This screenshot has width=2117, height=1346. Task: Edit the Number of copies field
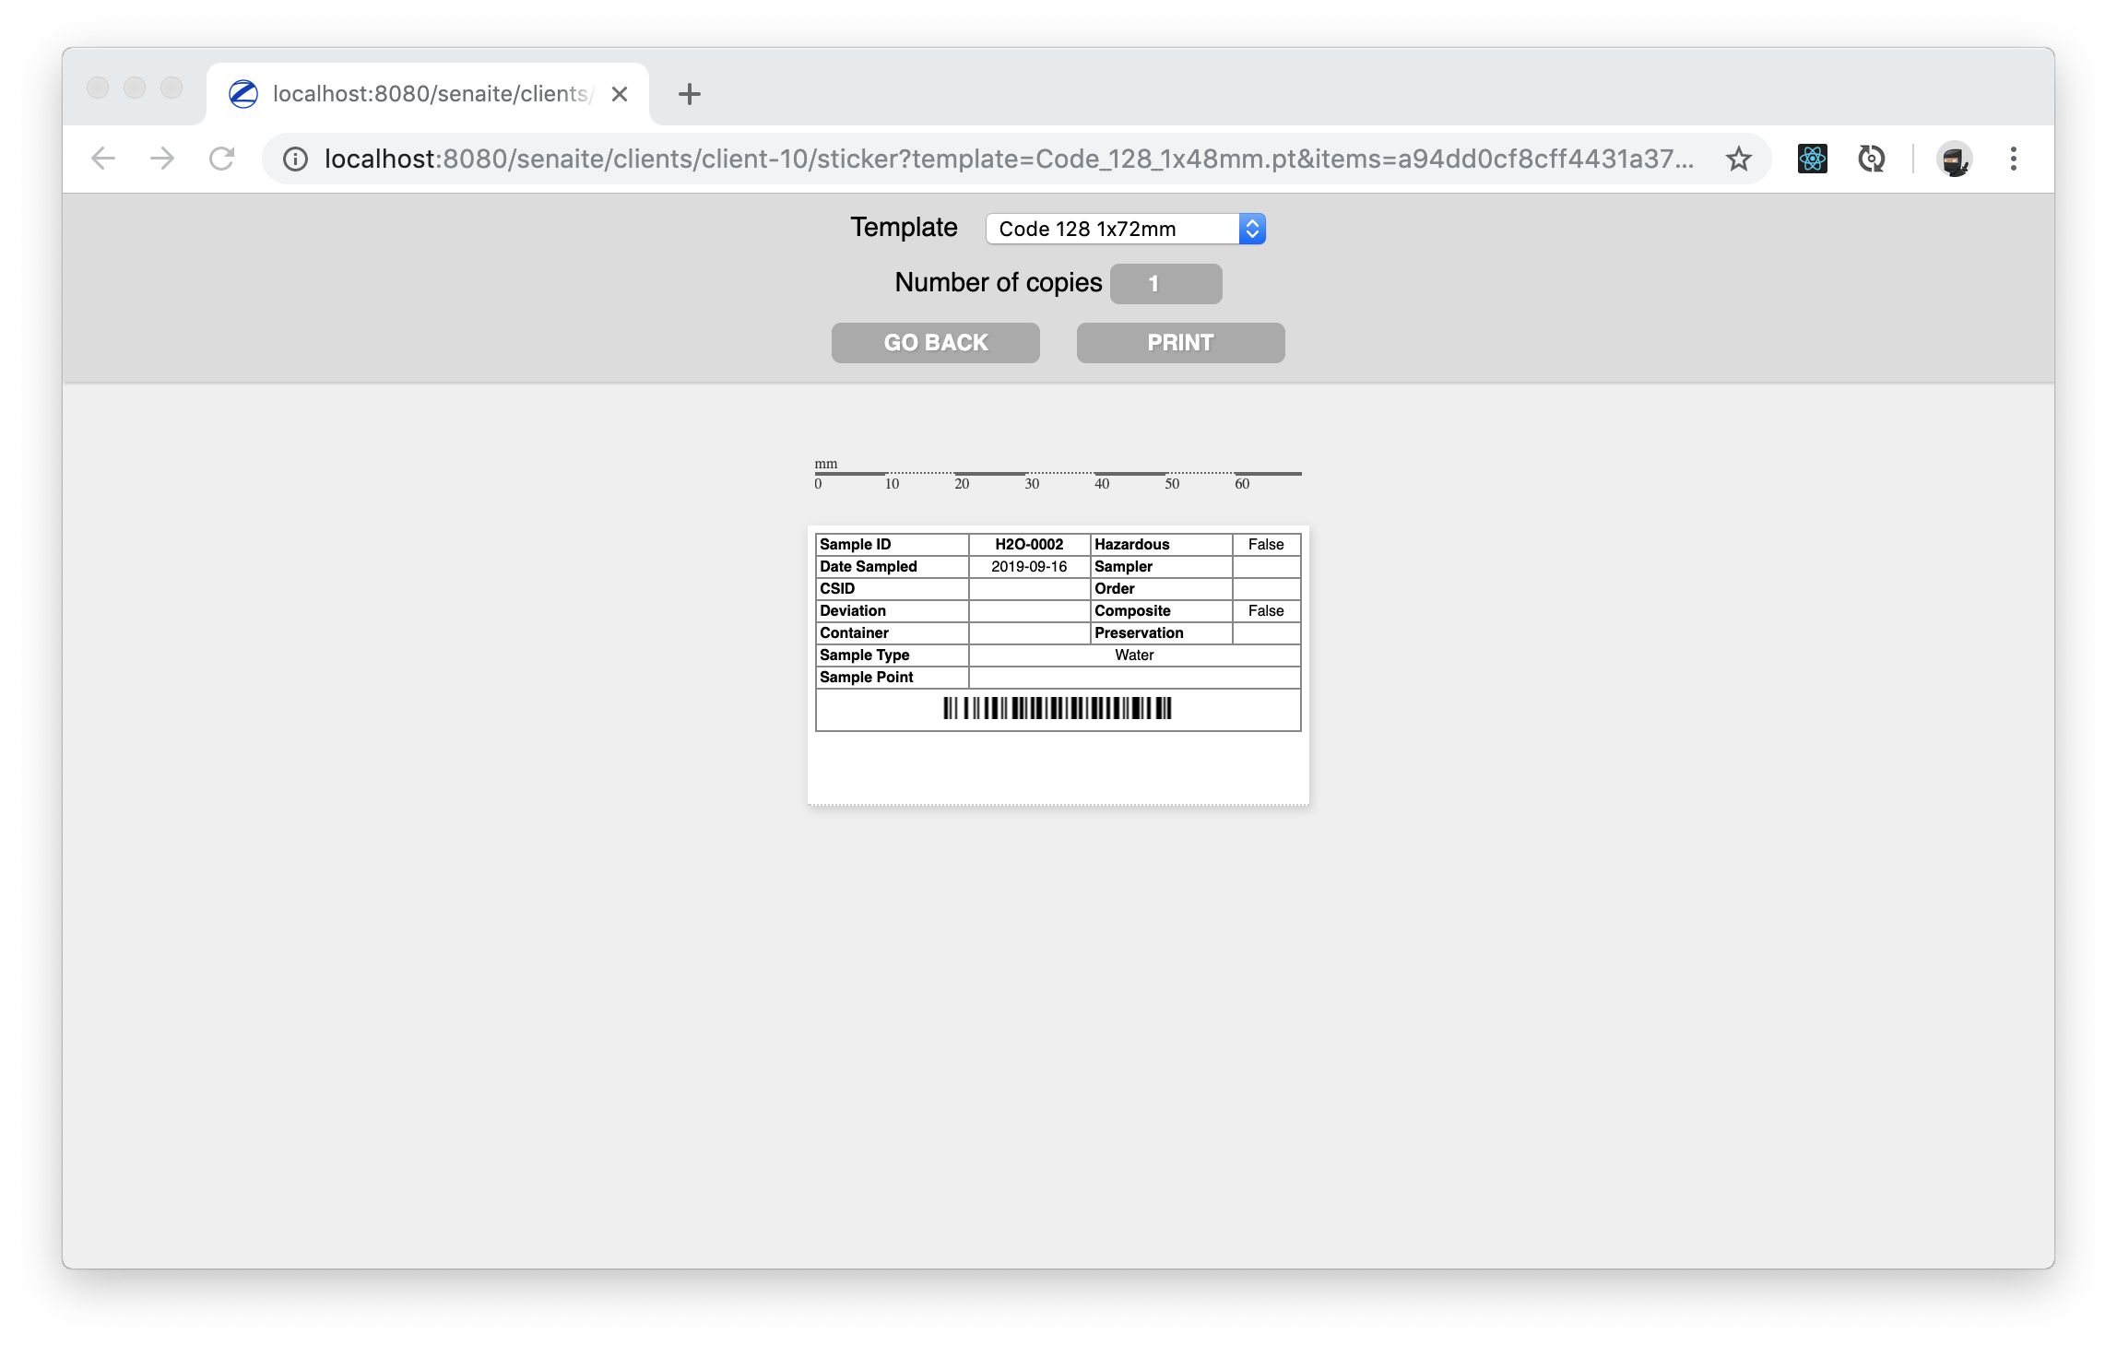(1165, 284)
